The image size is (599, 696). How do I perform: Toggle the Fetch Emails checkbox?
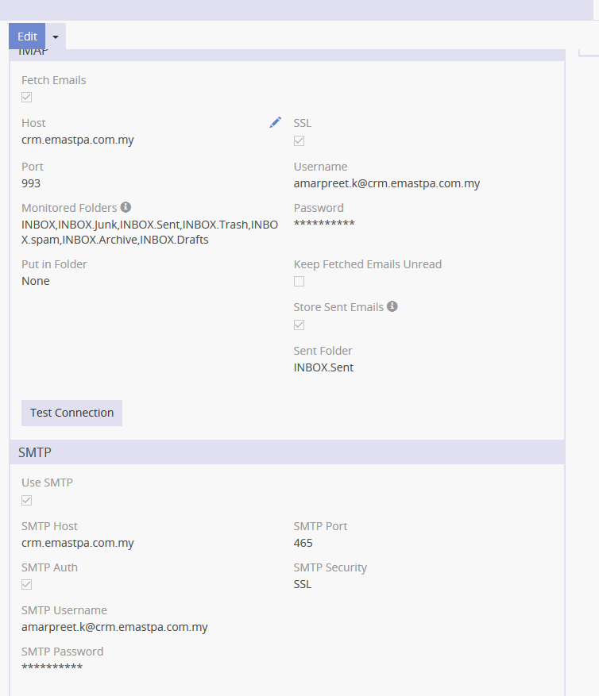(27, 98)
